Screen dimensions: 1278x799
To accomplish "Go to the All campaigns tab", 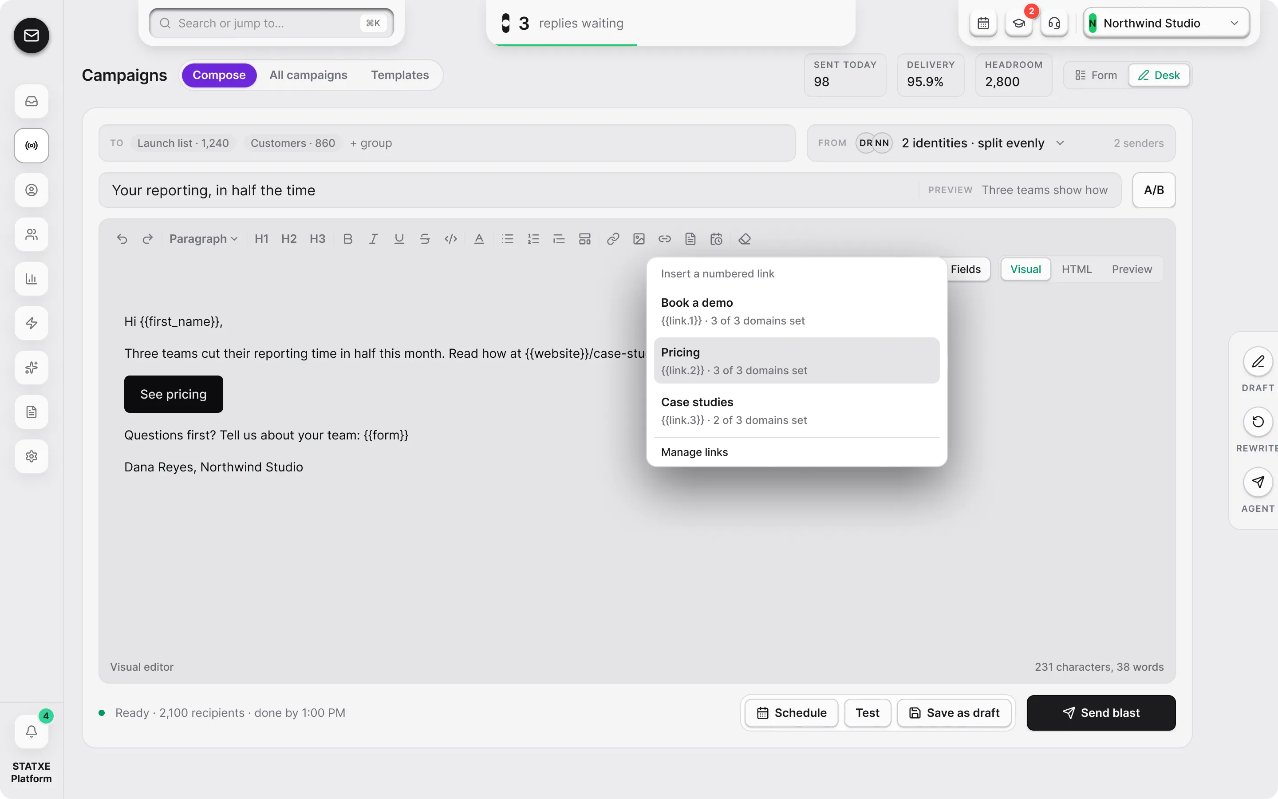I will click(x=308, y=75).
